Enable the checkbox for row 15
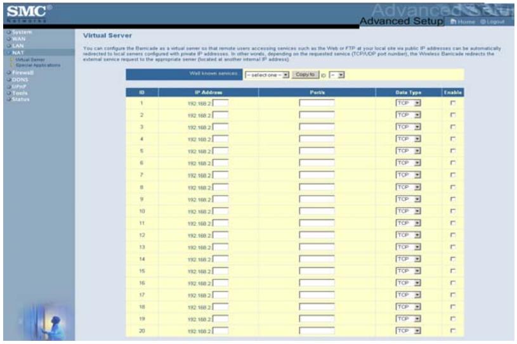 [x=453, y=271]
